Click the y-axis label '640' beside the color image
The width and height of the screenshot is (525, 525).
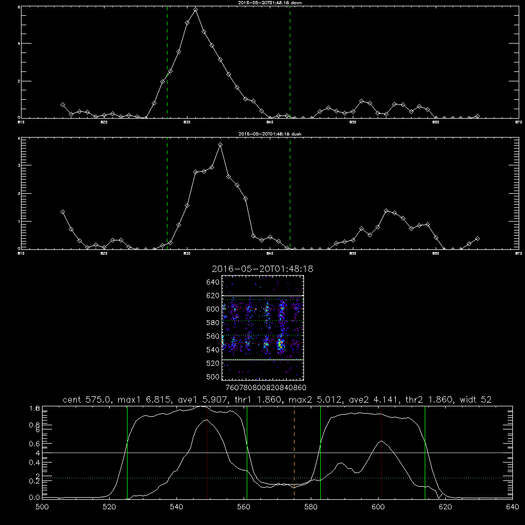pos(213,282)
